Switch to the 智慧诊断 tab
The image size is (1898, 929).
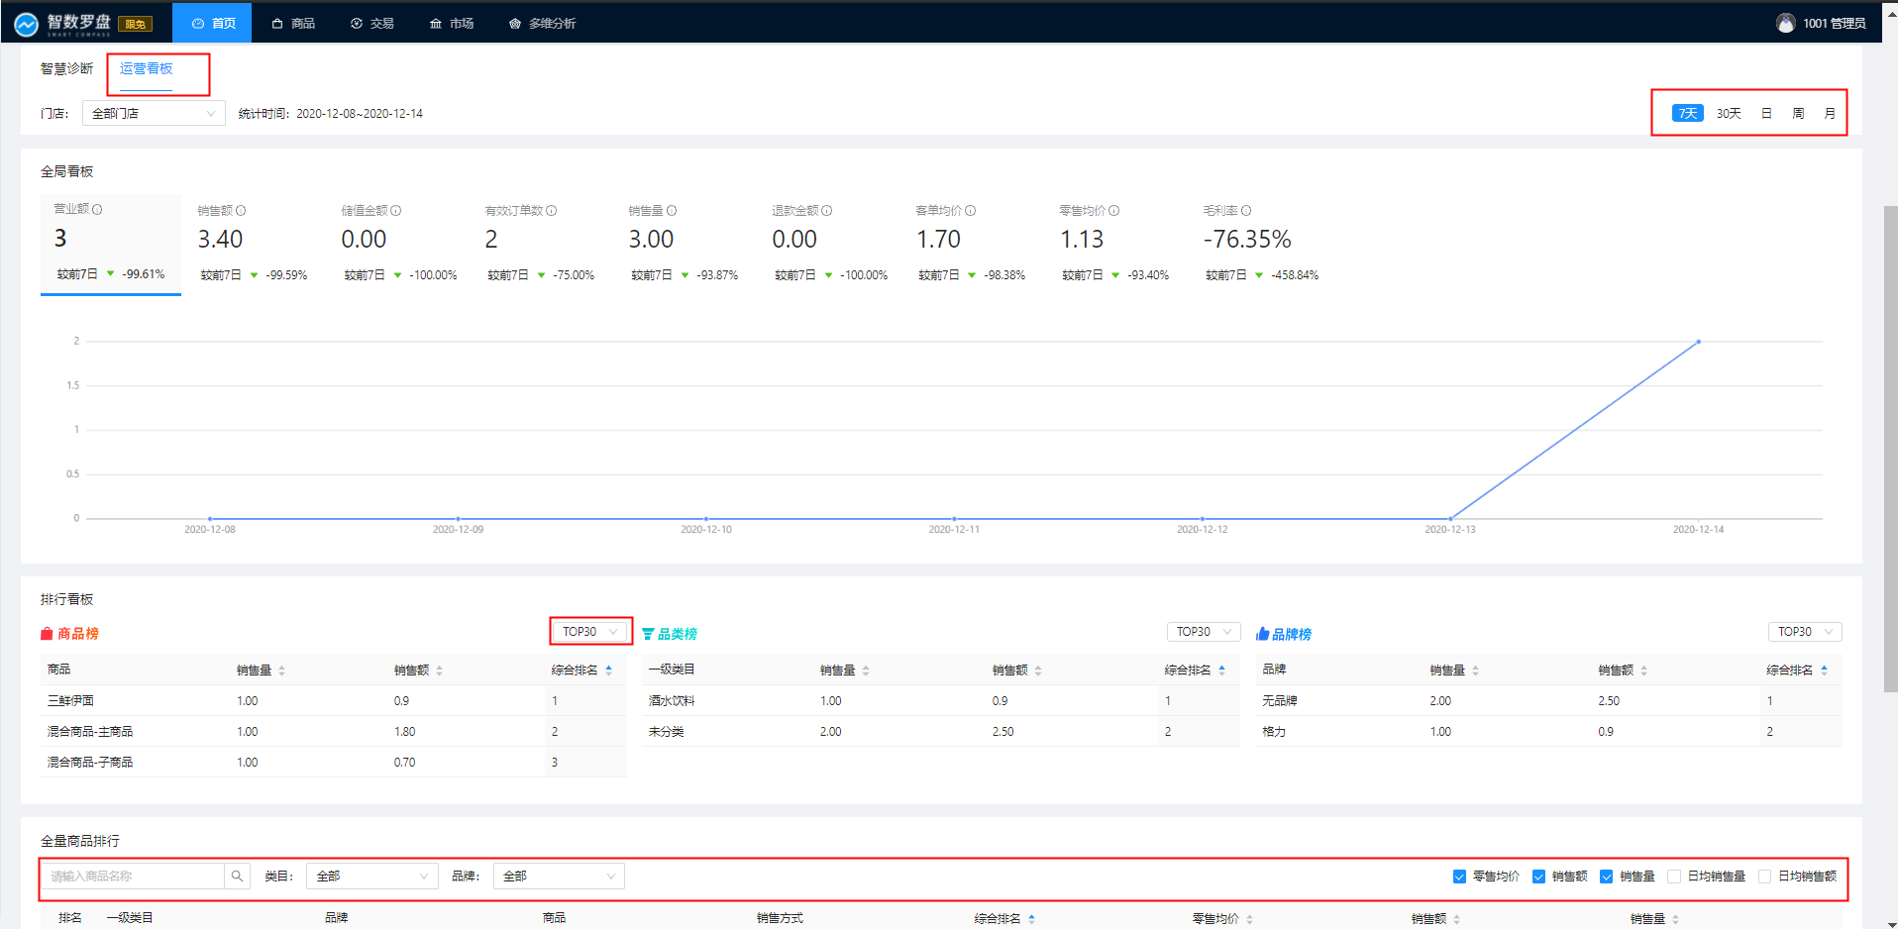[x=66, y=68]
